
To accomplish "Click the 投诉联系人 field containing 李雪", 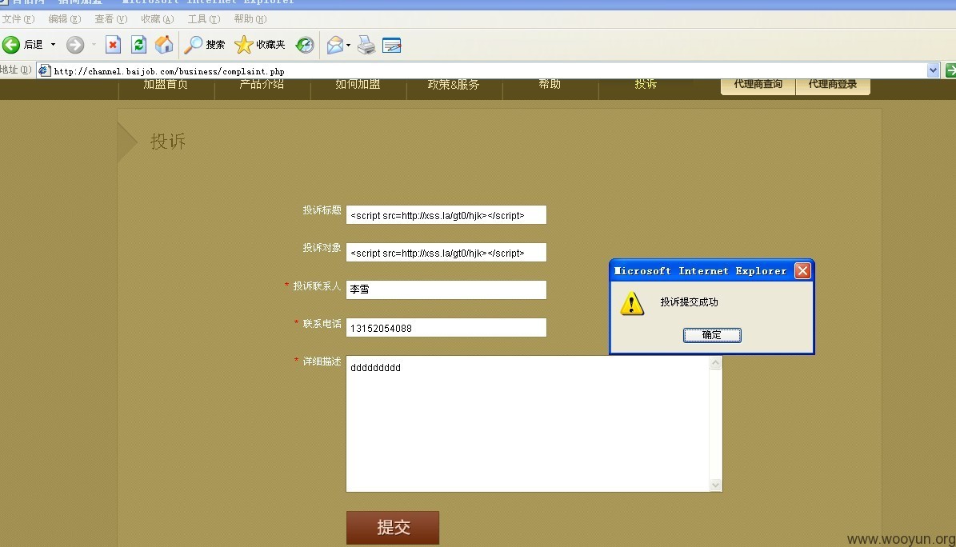I will click(446, 289).
